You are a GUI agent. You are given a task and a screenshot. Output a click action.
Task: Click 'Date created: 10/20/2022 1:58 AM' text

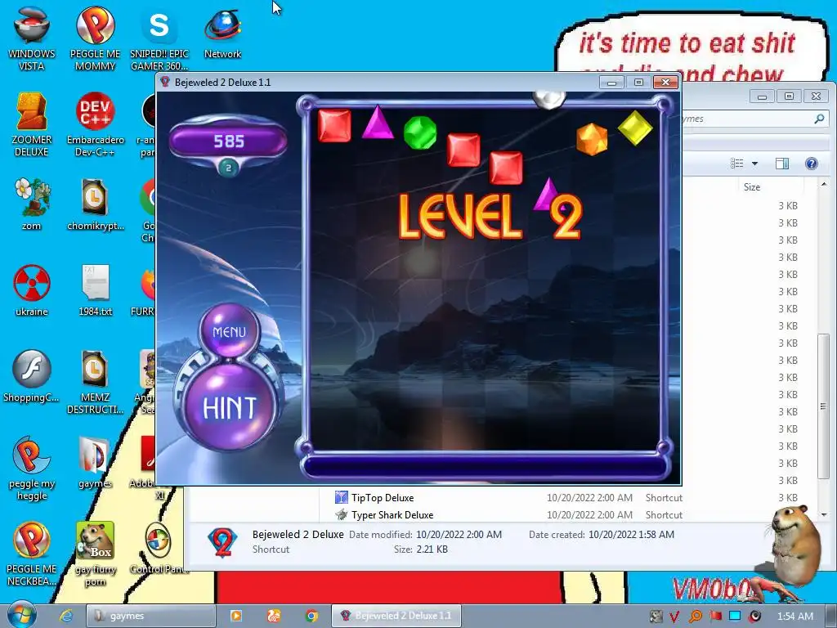point(601,535)
